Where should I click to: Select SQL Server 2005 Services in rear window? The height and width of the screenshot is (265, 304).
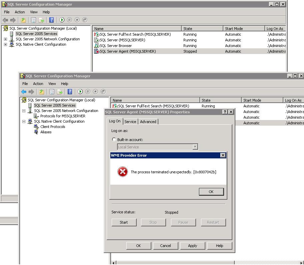click(x=36, y=34)
